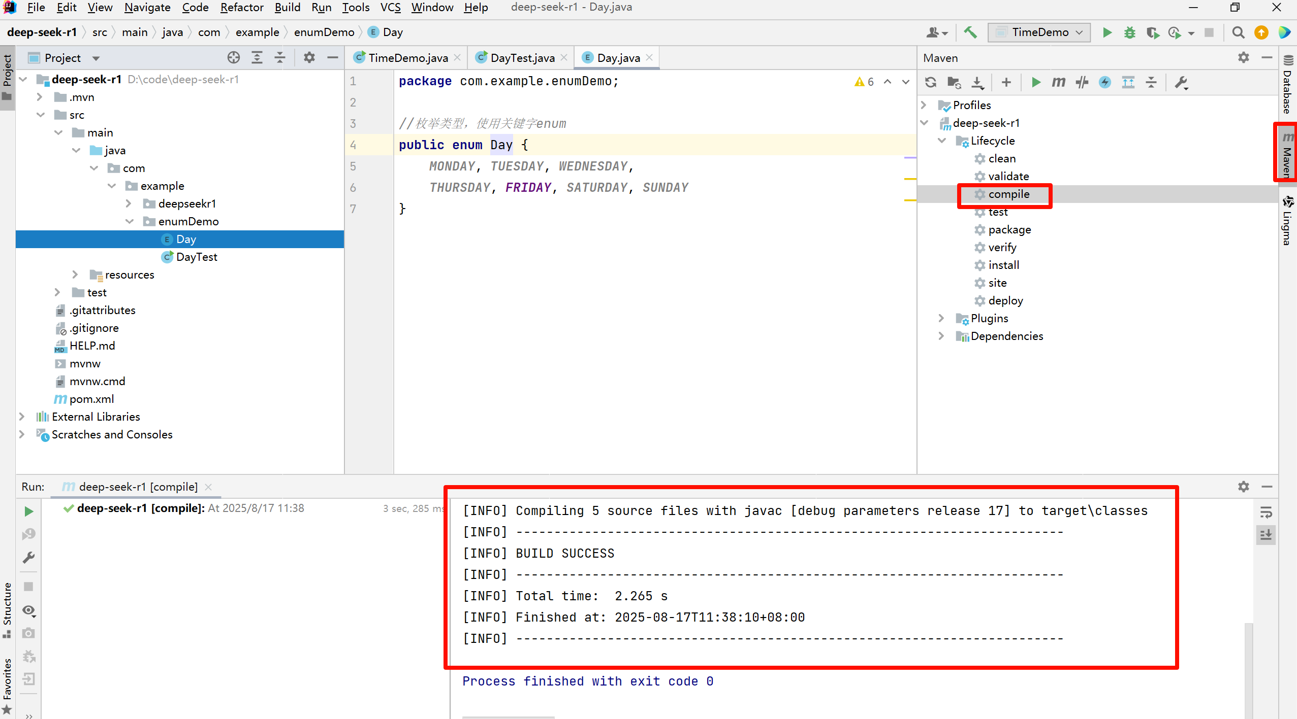This screenshot has width=1297, height=719.
Task: Select pom.xml in the project tree
Action: coord(91,399)
